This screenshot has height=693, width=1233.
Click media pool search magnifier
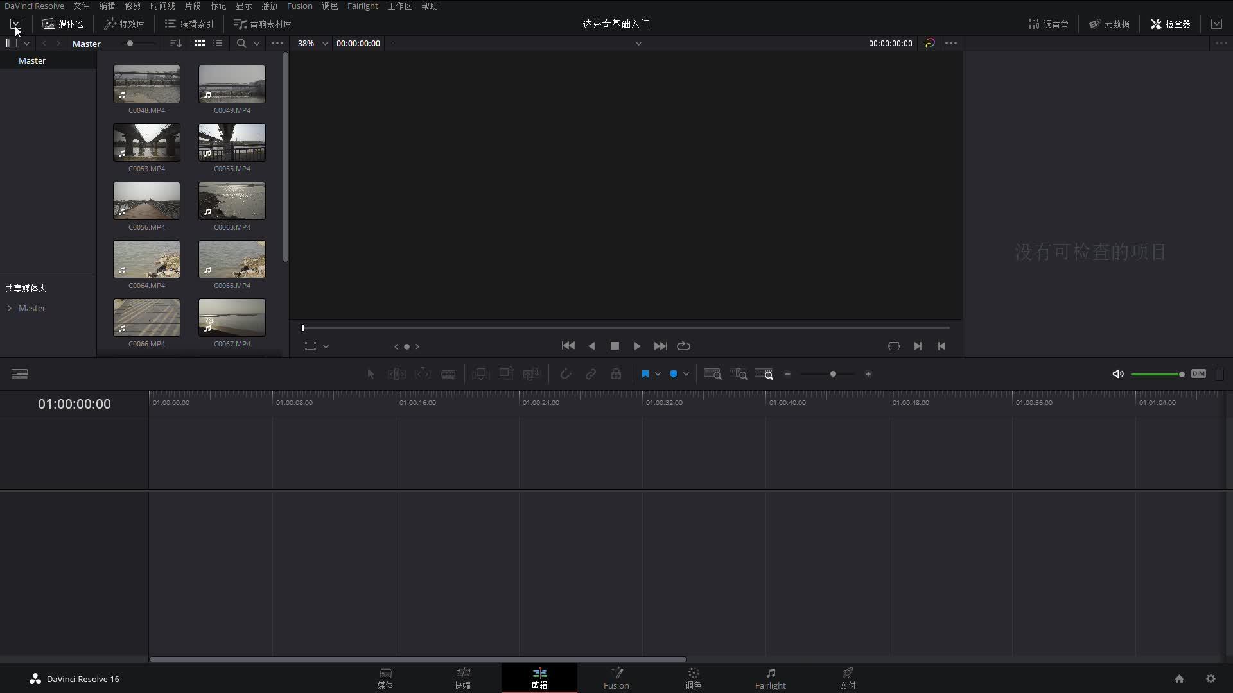[241, 43]
